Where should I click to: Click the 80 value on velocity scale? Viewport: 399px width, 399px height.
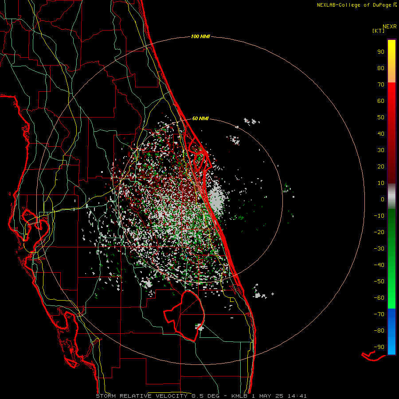tap(381, 68)
